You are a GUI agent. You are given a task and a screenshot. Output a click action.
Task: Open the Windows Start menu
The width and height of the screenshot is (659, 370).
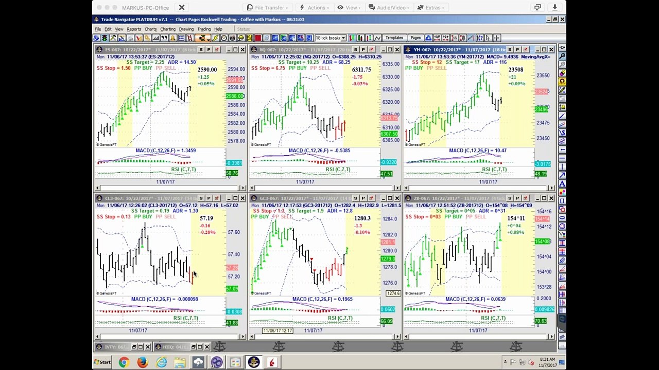click(103, 362)
